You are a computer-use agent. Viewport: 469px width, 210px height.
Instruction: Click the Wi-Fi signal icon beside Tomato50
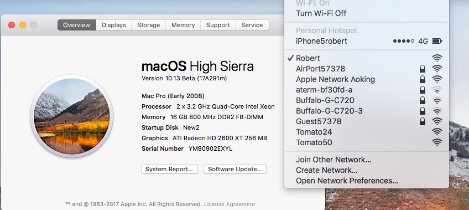[x=437, y=142]
